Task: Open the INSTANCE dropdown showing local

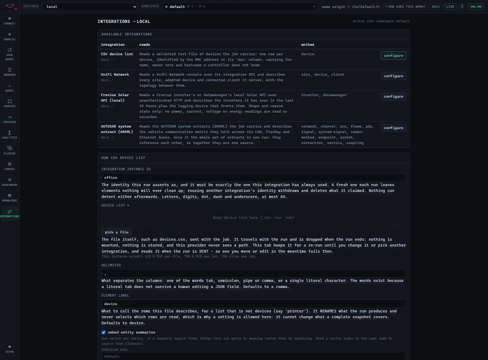Action: pyautogui.click(x=90, y=7)
